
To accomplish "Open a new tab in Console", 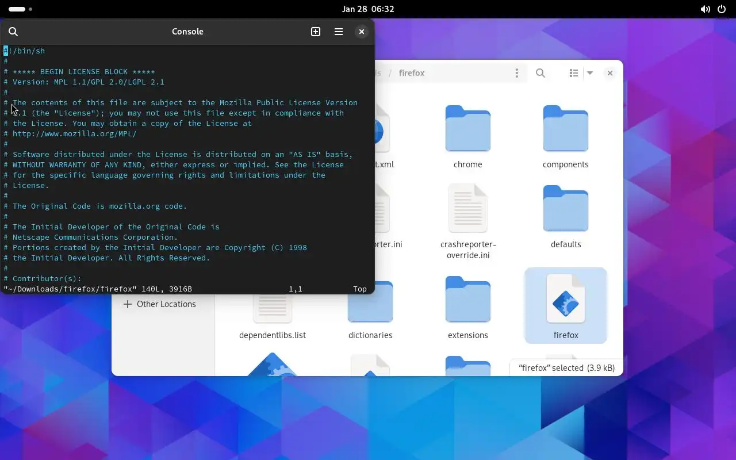I will [316, 32].
